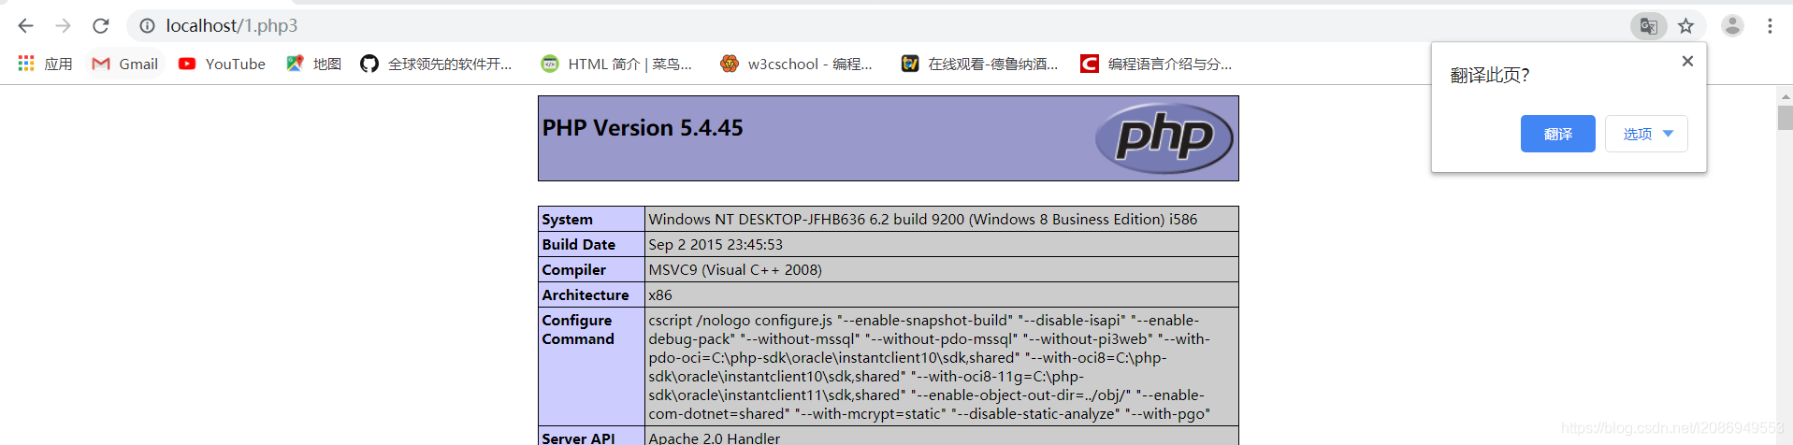This screenshot has height=445, width=1793.
Task: Open the translate page icon in address bar
Action: [1649, 26]
